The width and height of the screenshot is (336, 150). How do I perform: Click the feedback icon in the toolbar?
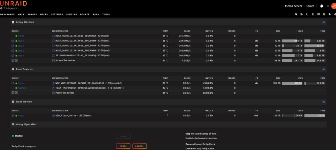[x=319, y=14]
